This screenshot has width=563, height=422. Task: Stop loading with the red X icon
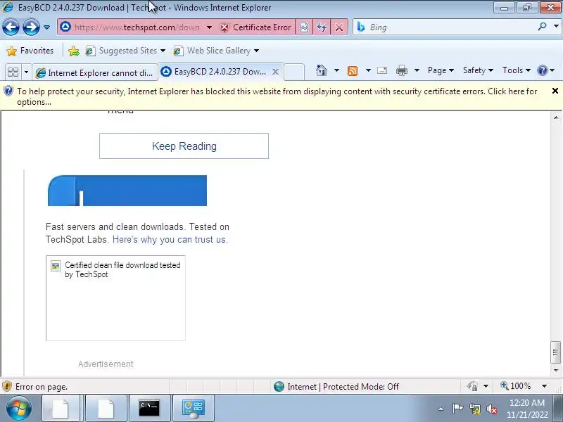[339, 27]
